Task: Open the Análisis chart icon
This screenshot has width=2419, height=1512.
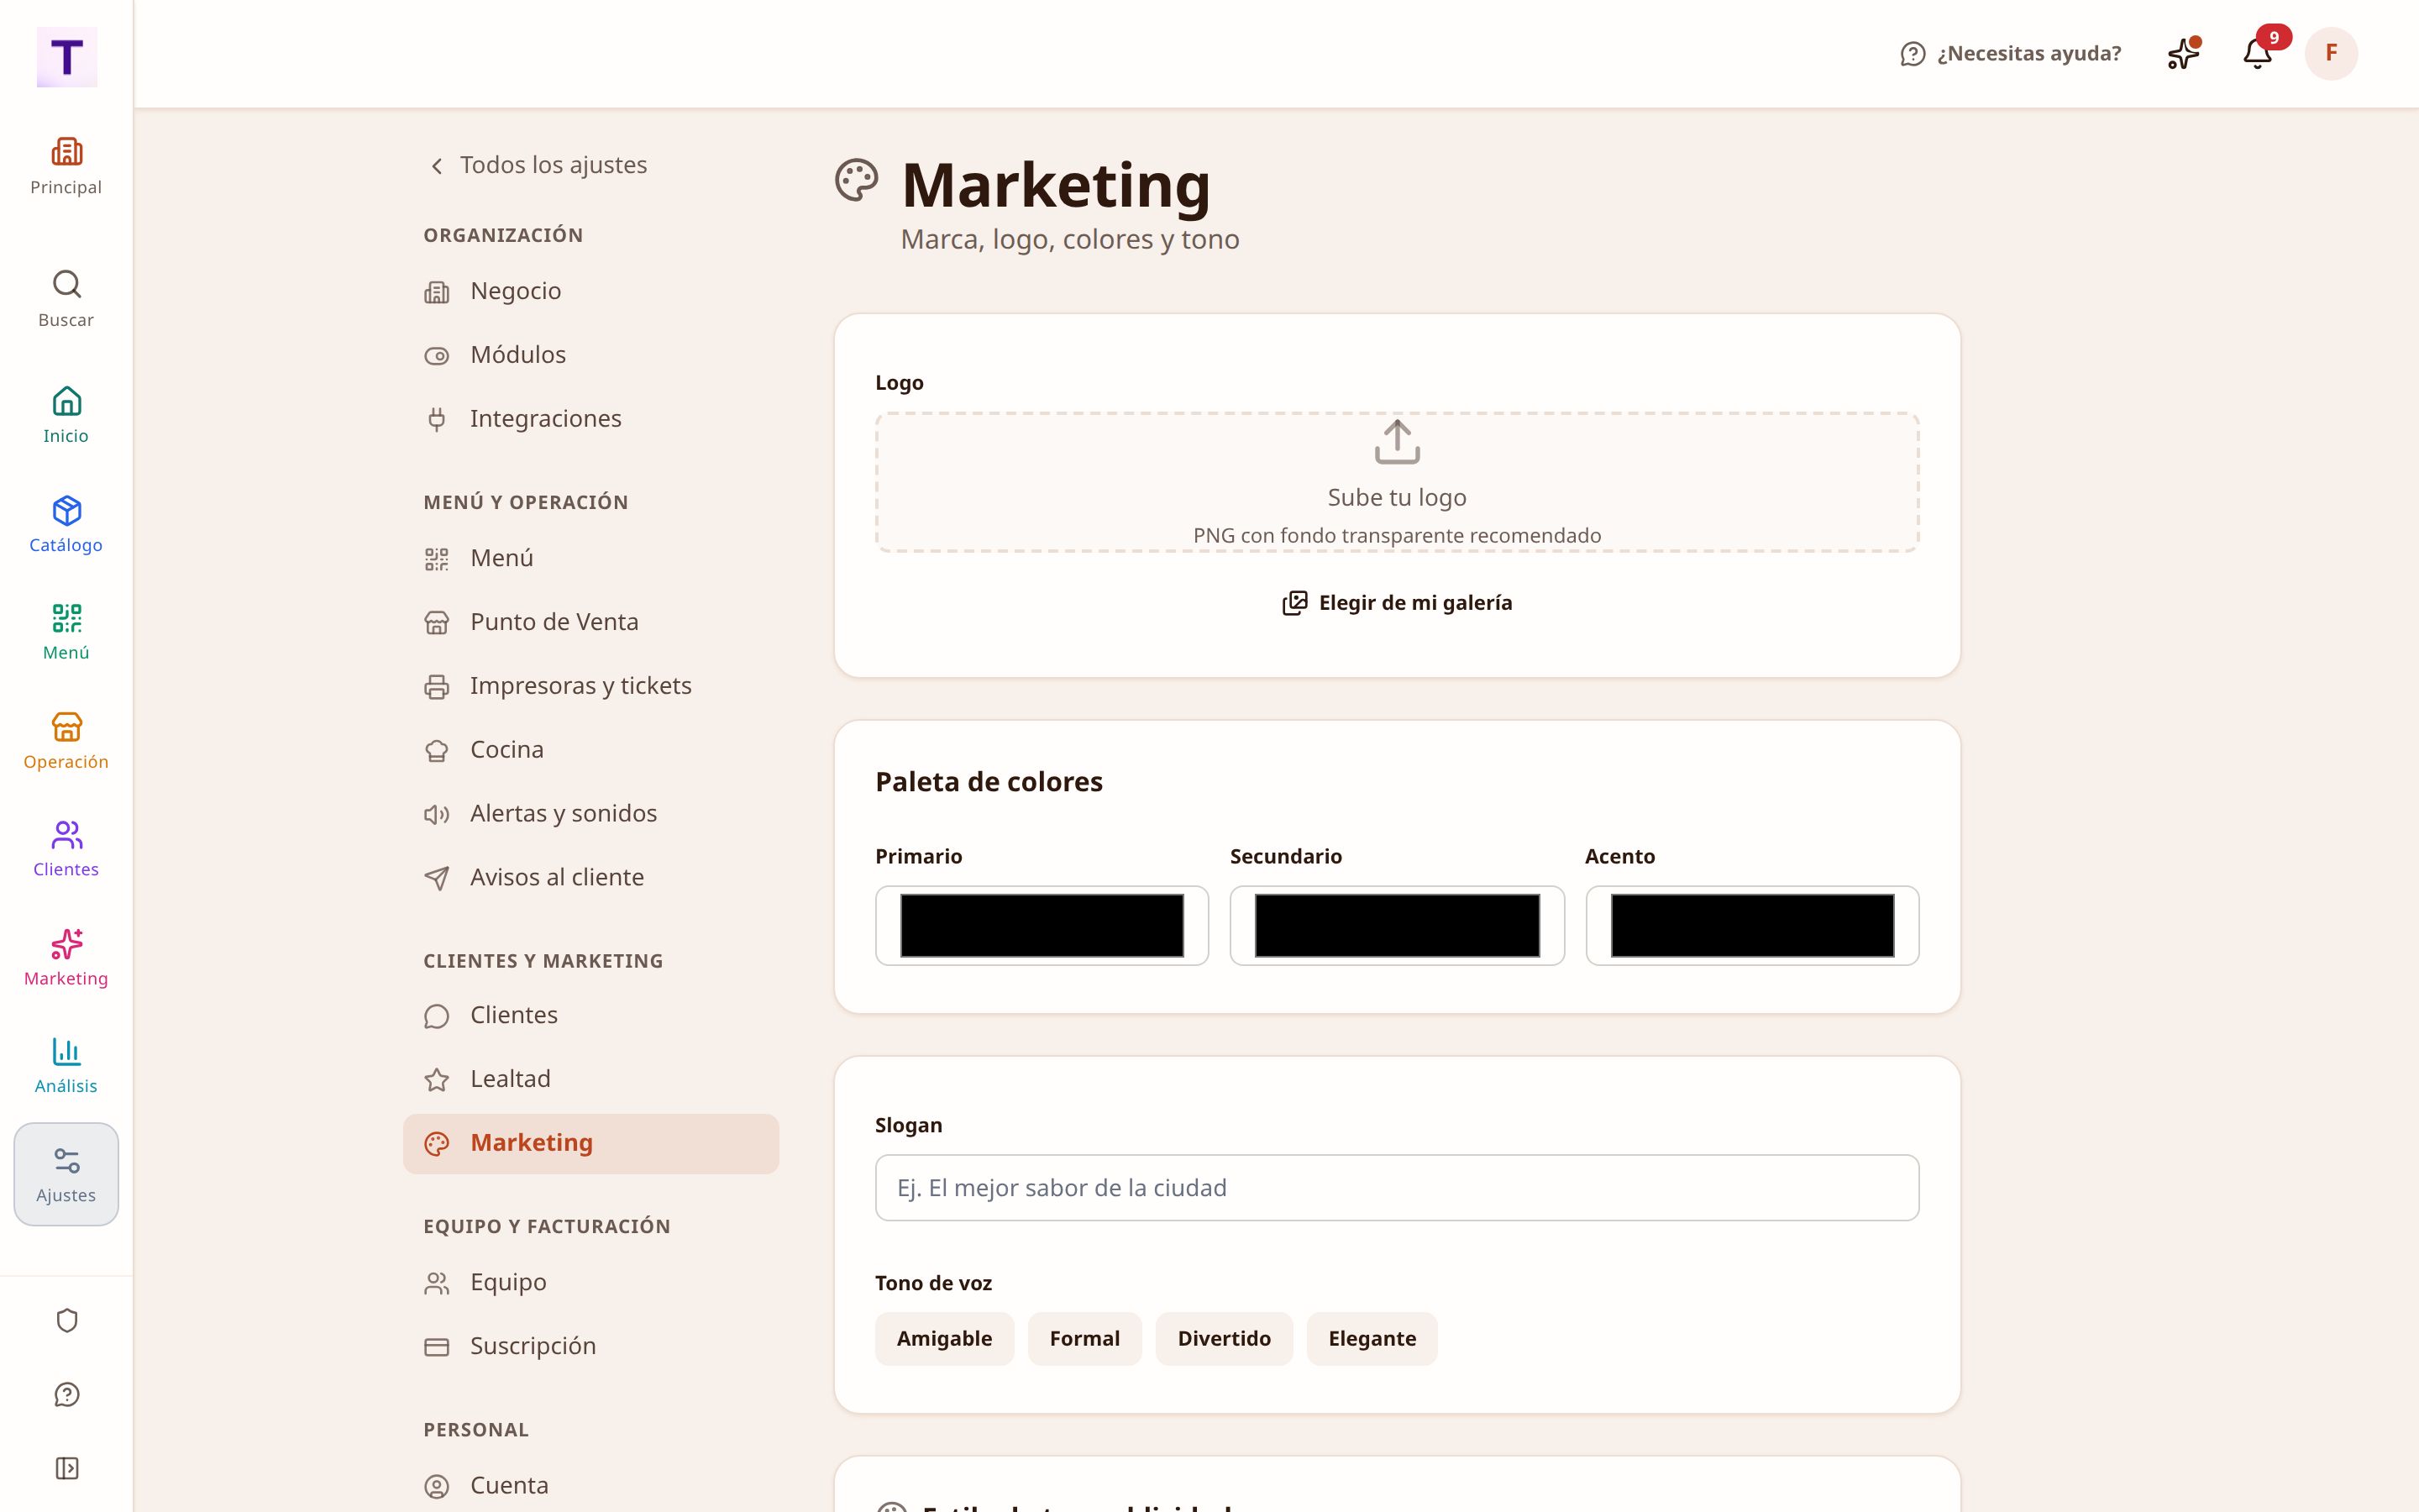Action: pos(66,1066)
